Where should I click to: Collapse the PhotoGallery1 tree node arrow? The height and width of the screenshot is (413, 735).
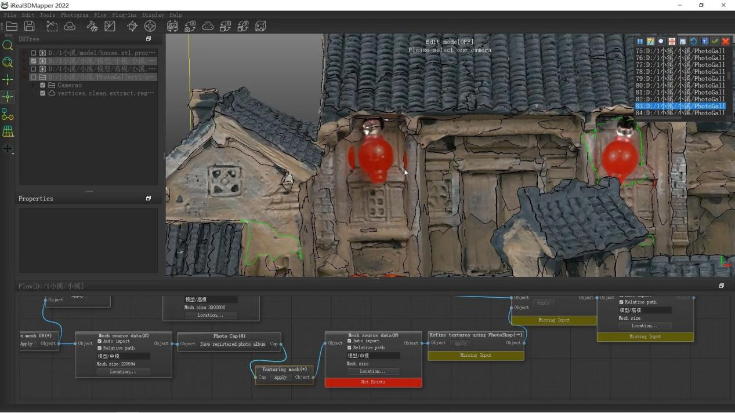[24, 77]
